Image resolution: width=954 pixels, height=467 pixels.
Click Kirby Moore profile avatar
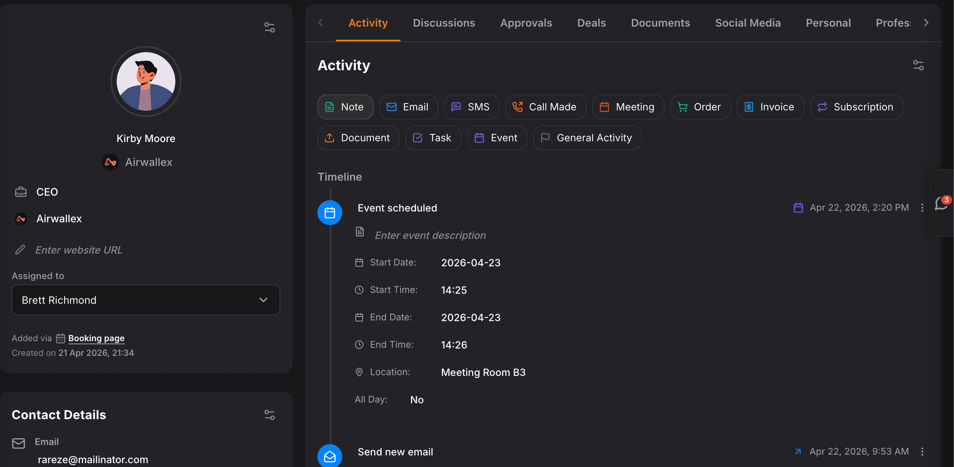pos(146,81)
